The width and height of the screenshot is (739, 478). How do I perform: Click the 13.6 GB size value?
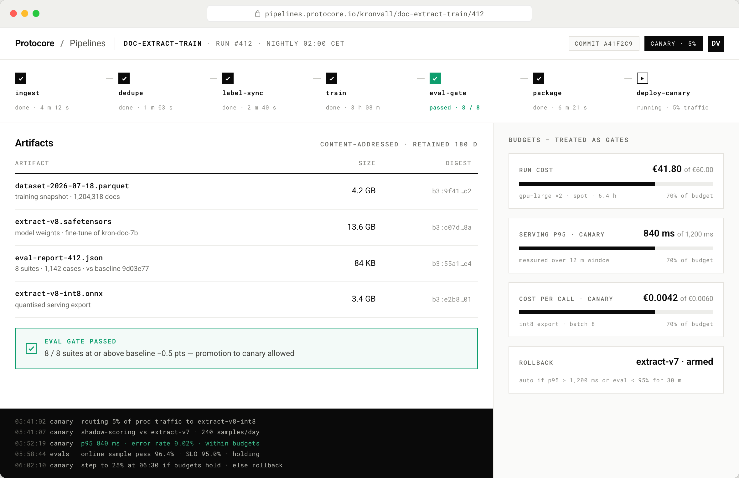click(361, 227)
